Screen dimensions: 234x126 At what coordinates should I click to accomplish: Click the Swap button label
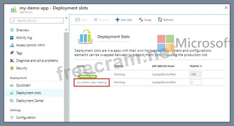[x=148, y=20]
